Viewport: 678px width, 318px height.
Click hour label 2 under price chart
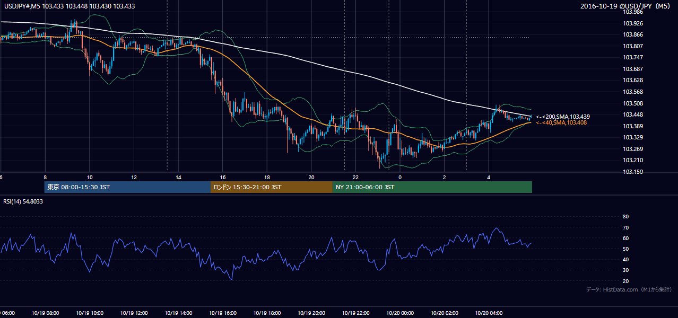point(445,178)
